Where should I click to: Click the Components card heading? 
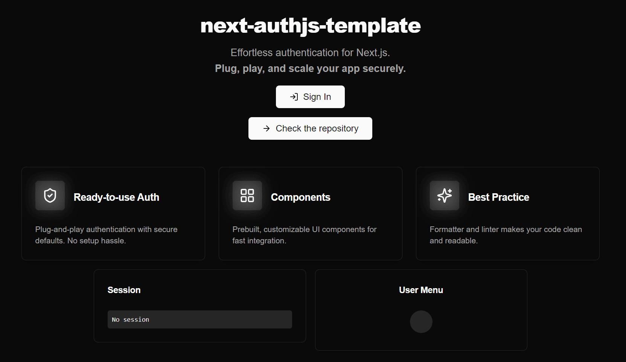[x=300, y=197]
